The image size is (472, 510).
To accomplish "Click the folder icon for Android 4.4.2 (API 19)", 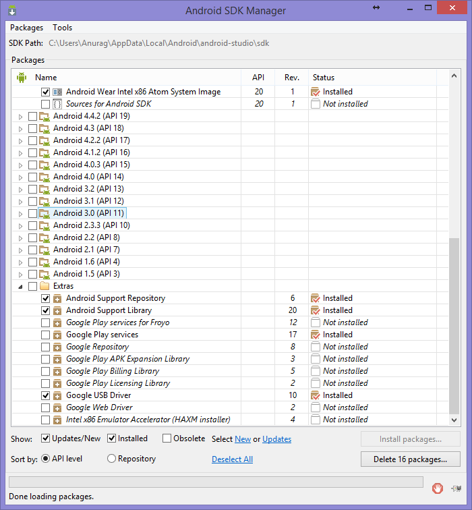I will [45, 117].
